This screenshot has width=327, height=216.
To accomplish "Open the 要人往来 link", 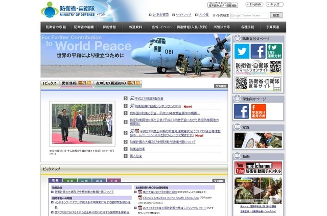I will tap(136, 156).
